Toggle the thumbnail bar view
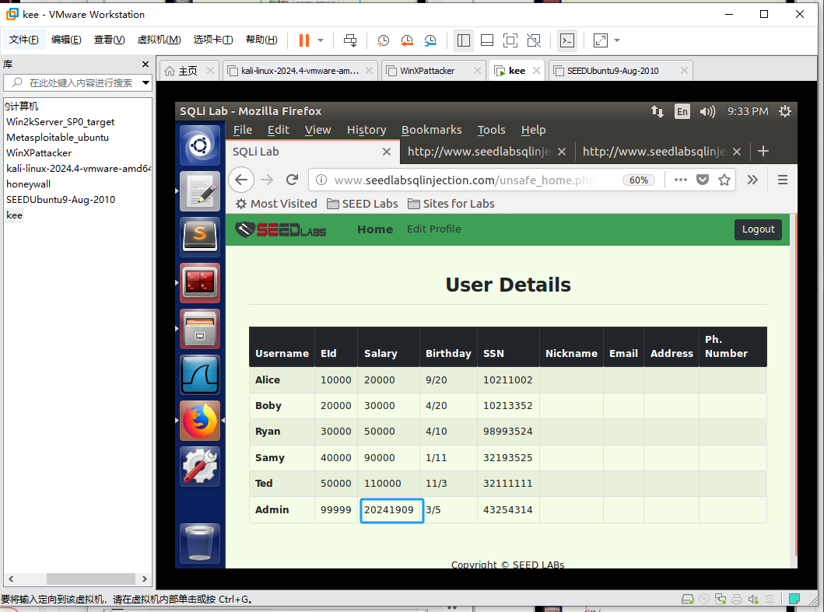This screenshot has width=824, height=612. click(x=487, y=40)
